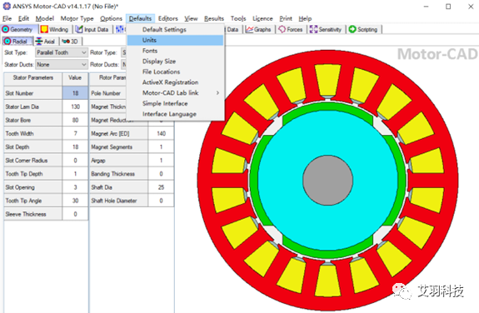Choose File Locations menu entry
The width and height of the screenshot is (479, 313).
176,72
